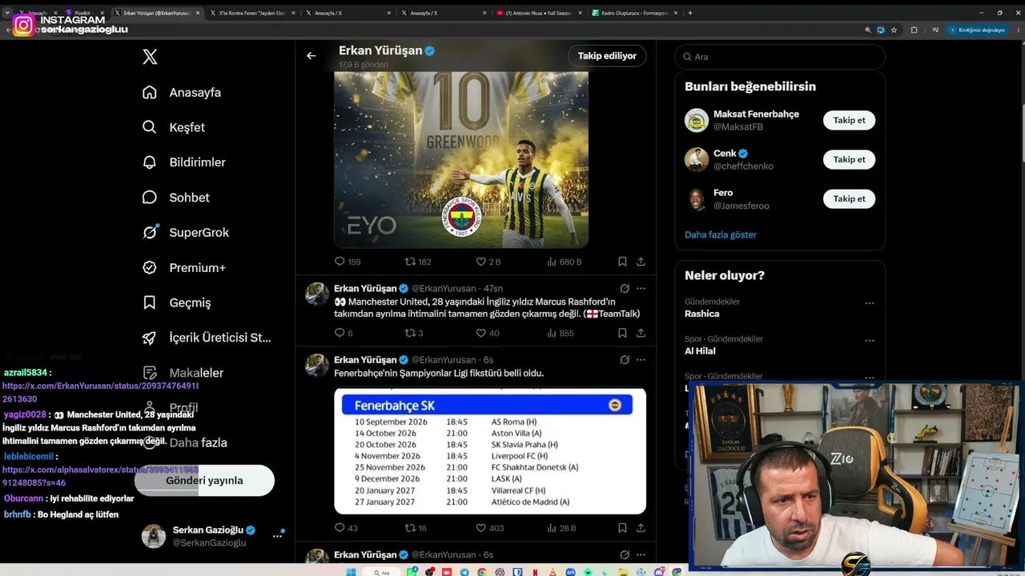Open Serkan Gazioğlu account switcher
Screen dimensions: 1025x576
[213, 535]
